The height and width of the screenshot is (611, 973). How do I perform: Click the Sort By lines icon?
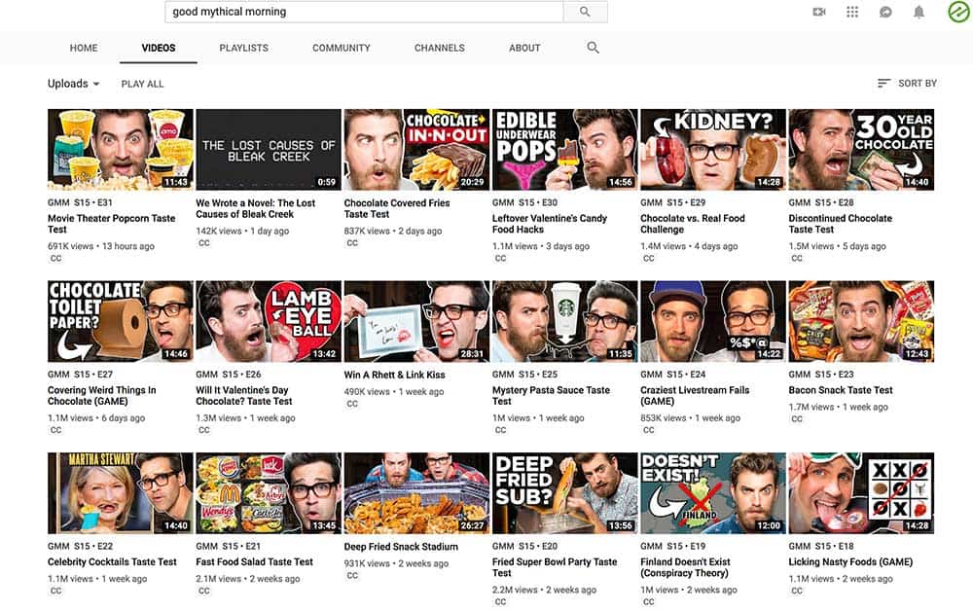883,83
